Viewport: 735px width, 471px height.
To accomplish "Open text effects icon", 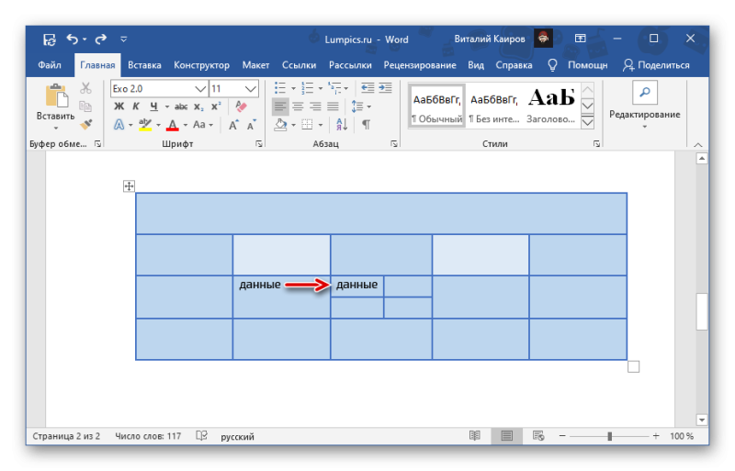I will [119, 125].
